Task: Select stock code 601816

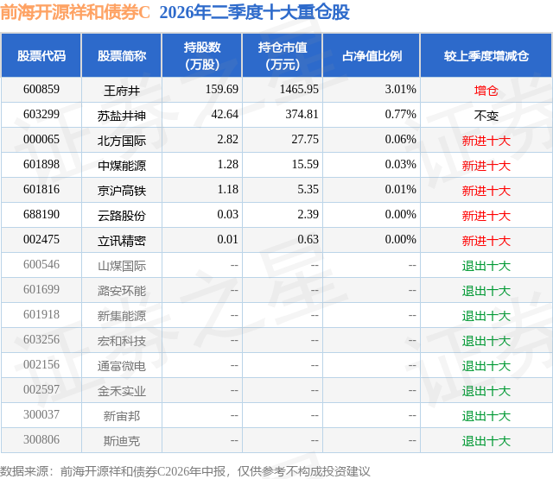Action: 41,190
